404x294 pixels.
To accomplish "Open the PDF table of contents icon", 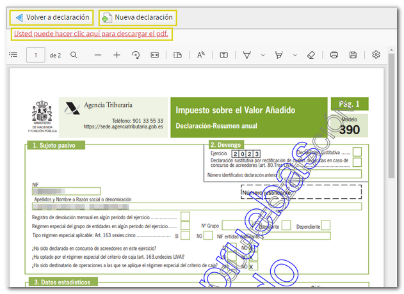I will 13,55.
